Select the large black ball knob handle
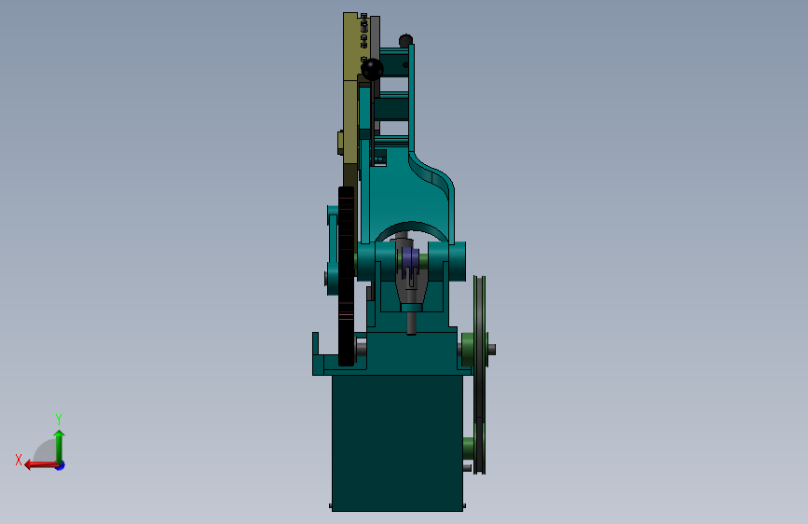Viewport: 808px width, 524px height. point(372,69)
